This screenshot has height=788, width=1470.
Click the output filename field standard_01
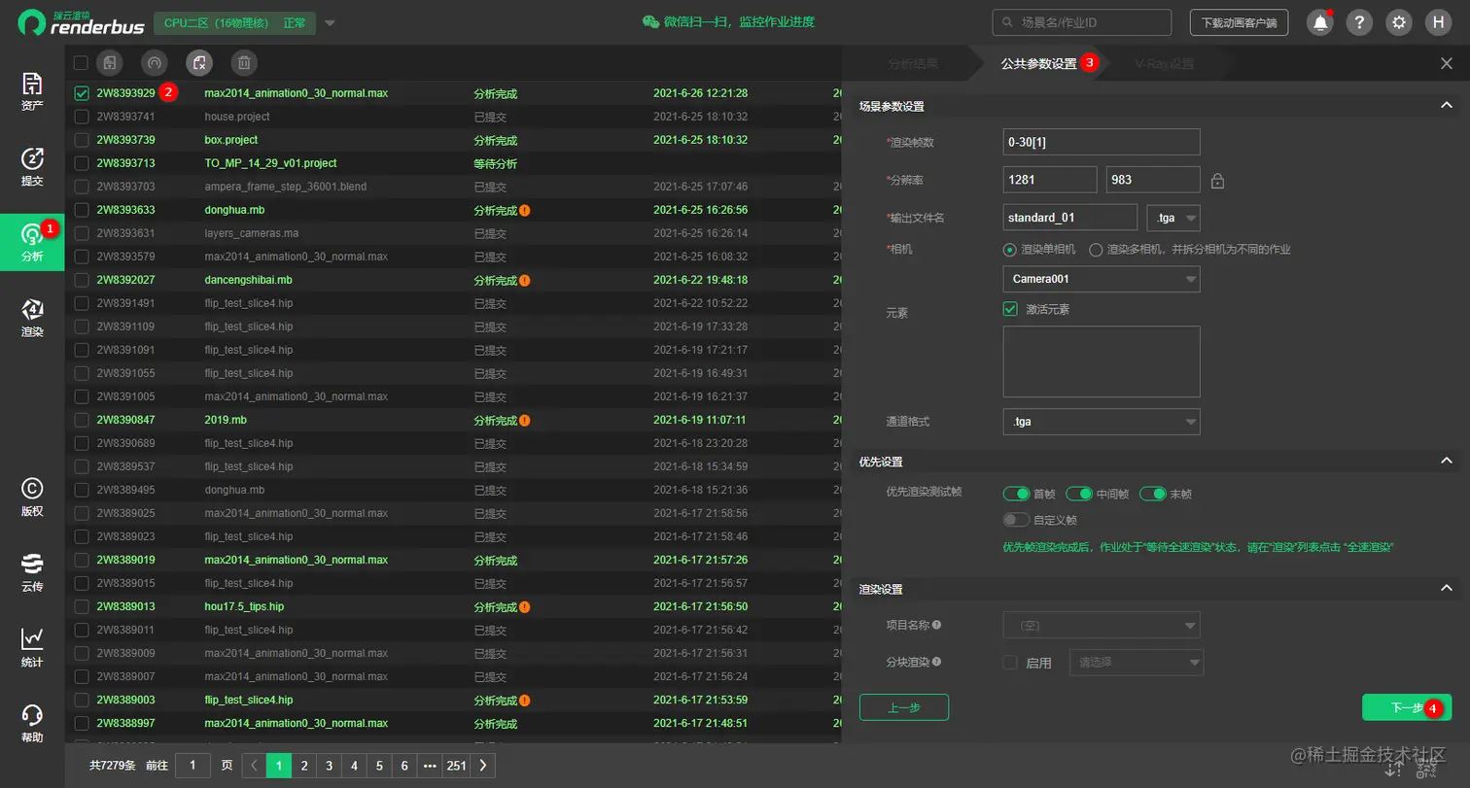point(1069,218)
